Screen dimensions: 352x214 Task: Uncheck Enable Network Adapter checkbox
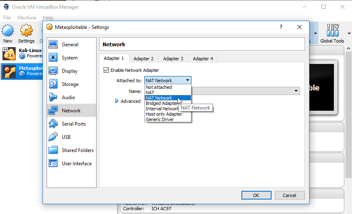(x=106, y=70)
